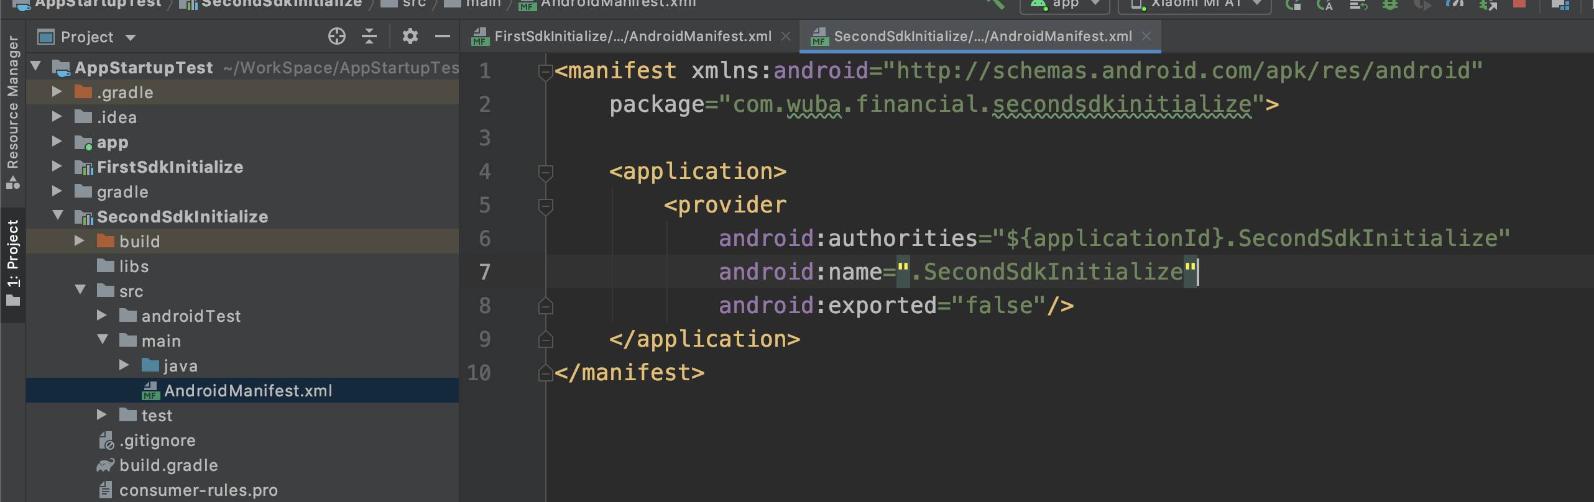Expand the .gradle folder
Viewport: 1594px width, 502px height.
pyautogui.click(x=57, y=91)
